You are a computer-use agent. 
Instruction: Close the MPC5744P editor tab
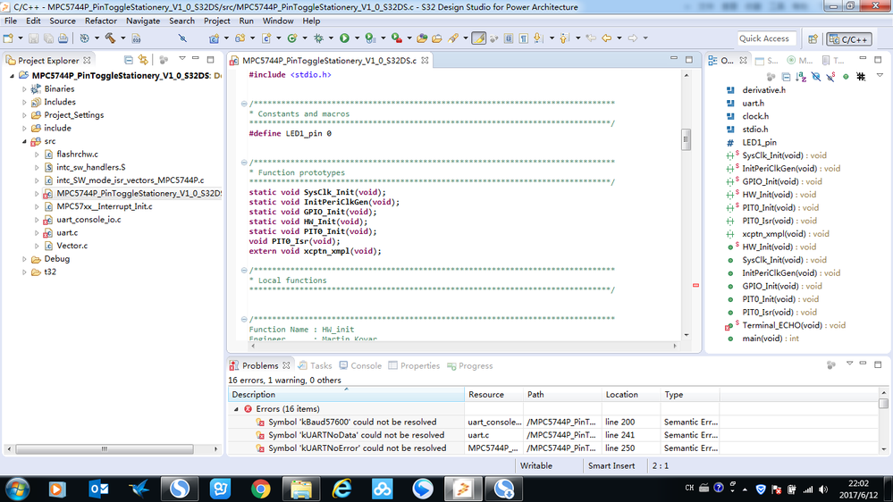point(425,60)
